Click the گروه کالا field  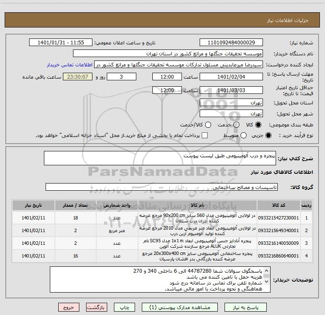coord(162,187)
